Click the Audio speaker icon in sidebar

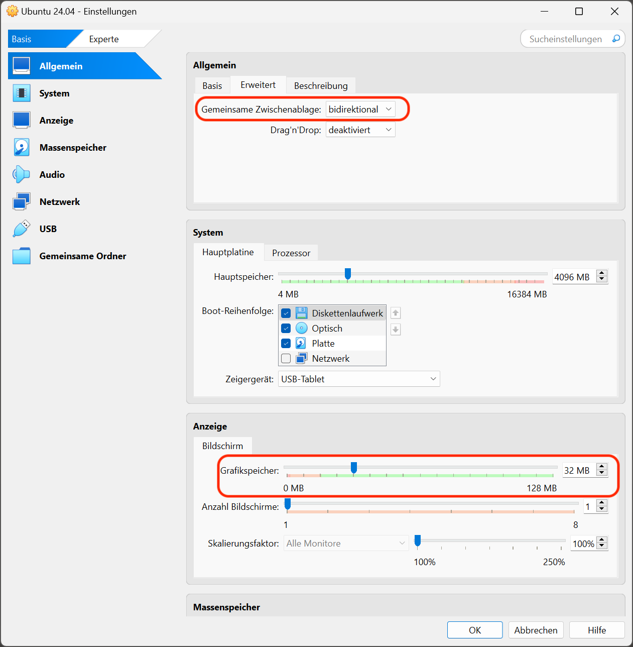coord(22,174)
